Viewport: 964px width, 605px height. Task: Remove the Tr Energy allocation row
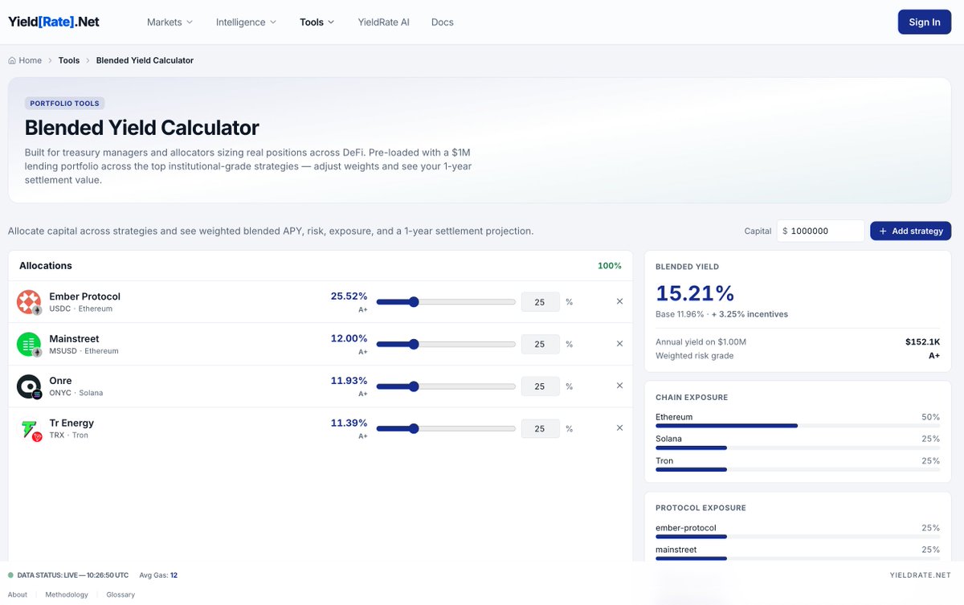(x=619, y=427)
